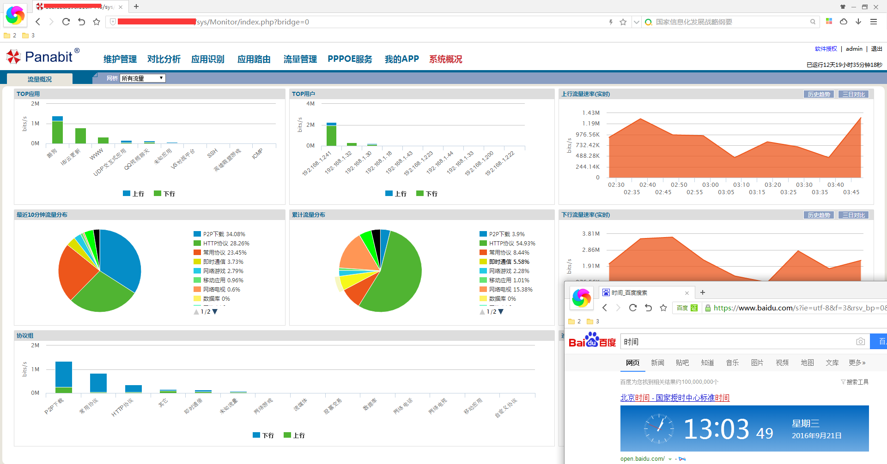
Task: Open 对比分析 menu
Action: [164, 59]
